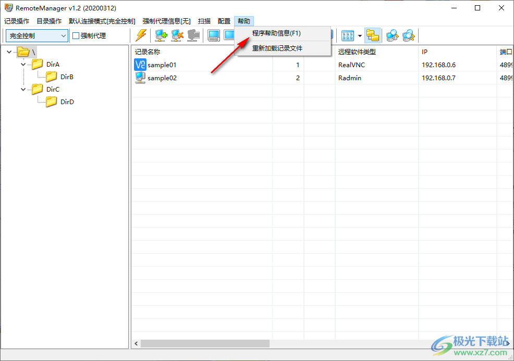The image size is (514, 361).
Task: Select the sample02 record name
Action: 162,78
